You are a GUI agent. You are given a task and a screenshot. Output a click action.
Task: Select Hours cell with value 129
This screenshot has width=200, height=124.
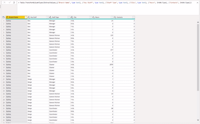[x=103, y=36]
